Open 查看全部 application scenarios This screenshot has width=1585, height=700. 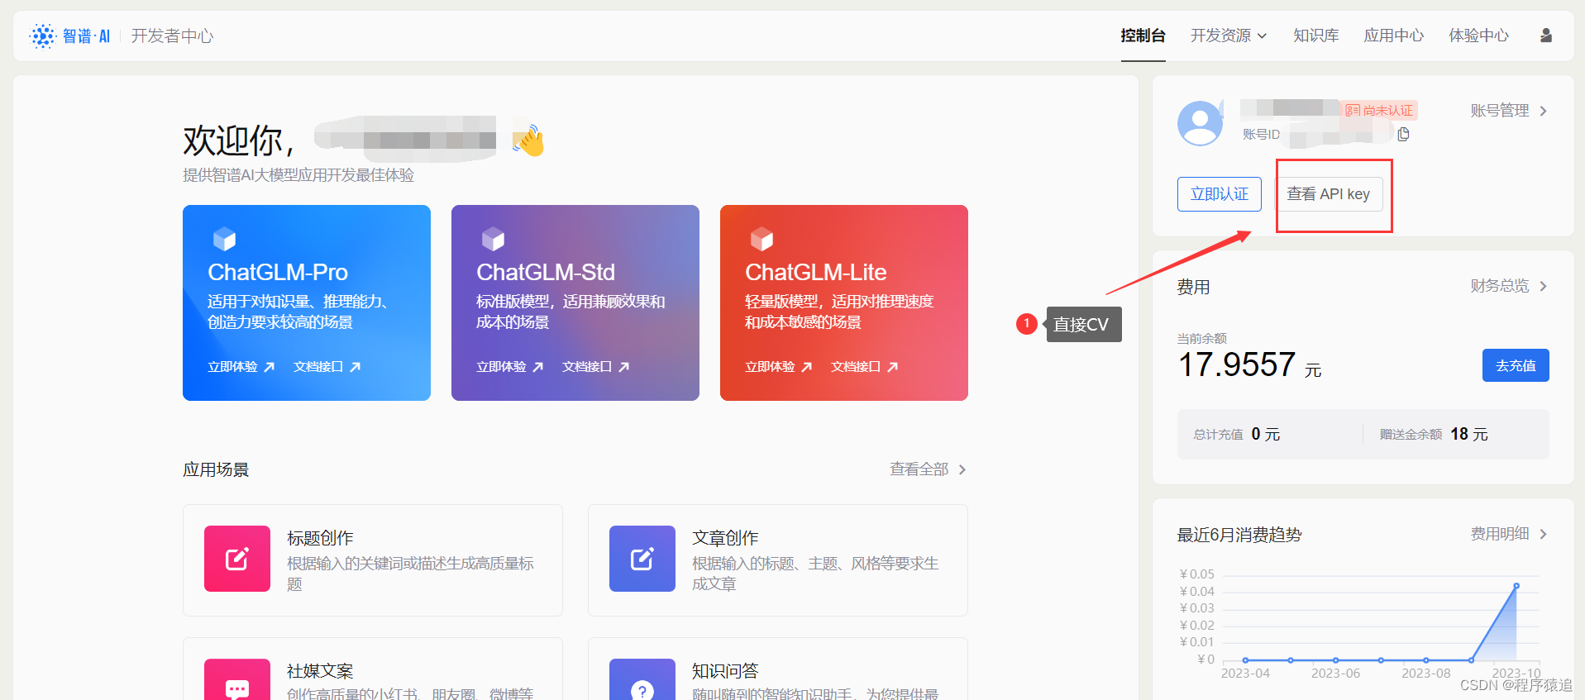pyautogui.click(x=928, y=469)
